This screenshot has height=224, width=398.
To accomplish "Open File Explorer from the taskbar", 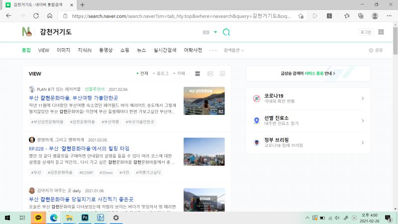I will click(69, 218).
